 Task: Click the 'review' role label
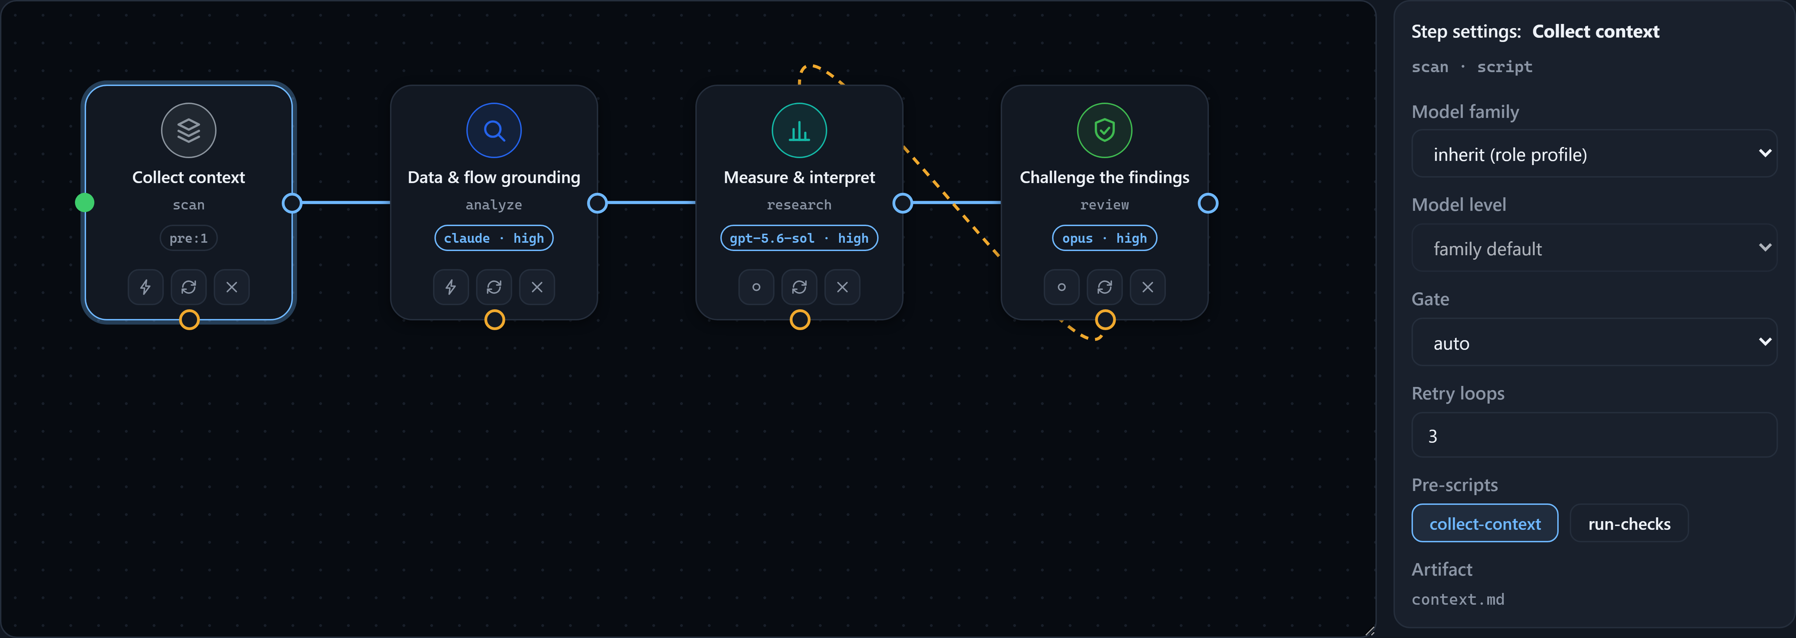click(x=1104, y=205)
